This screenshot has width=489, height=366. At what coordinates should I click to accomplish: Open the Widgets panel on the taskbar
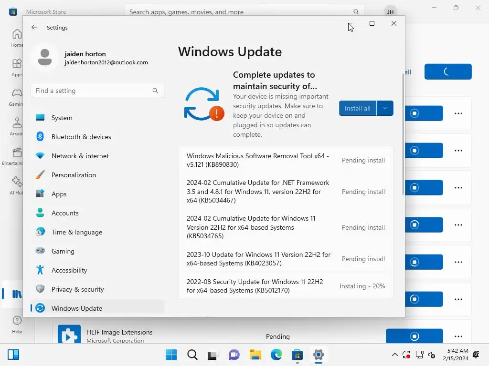(x=13, y=355)
